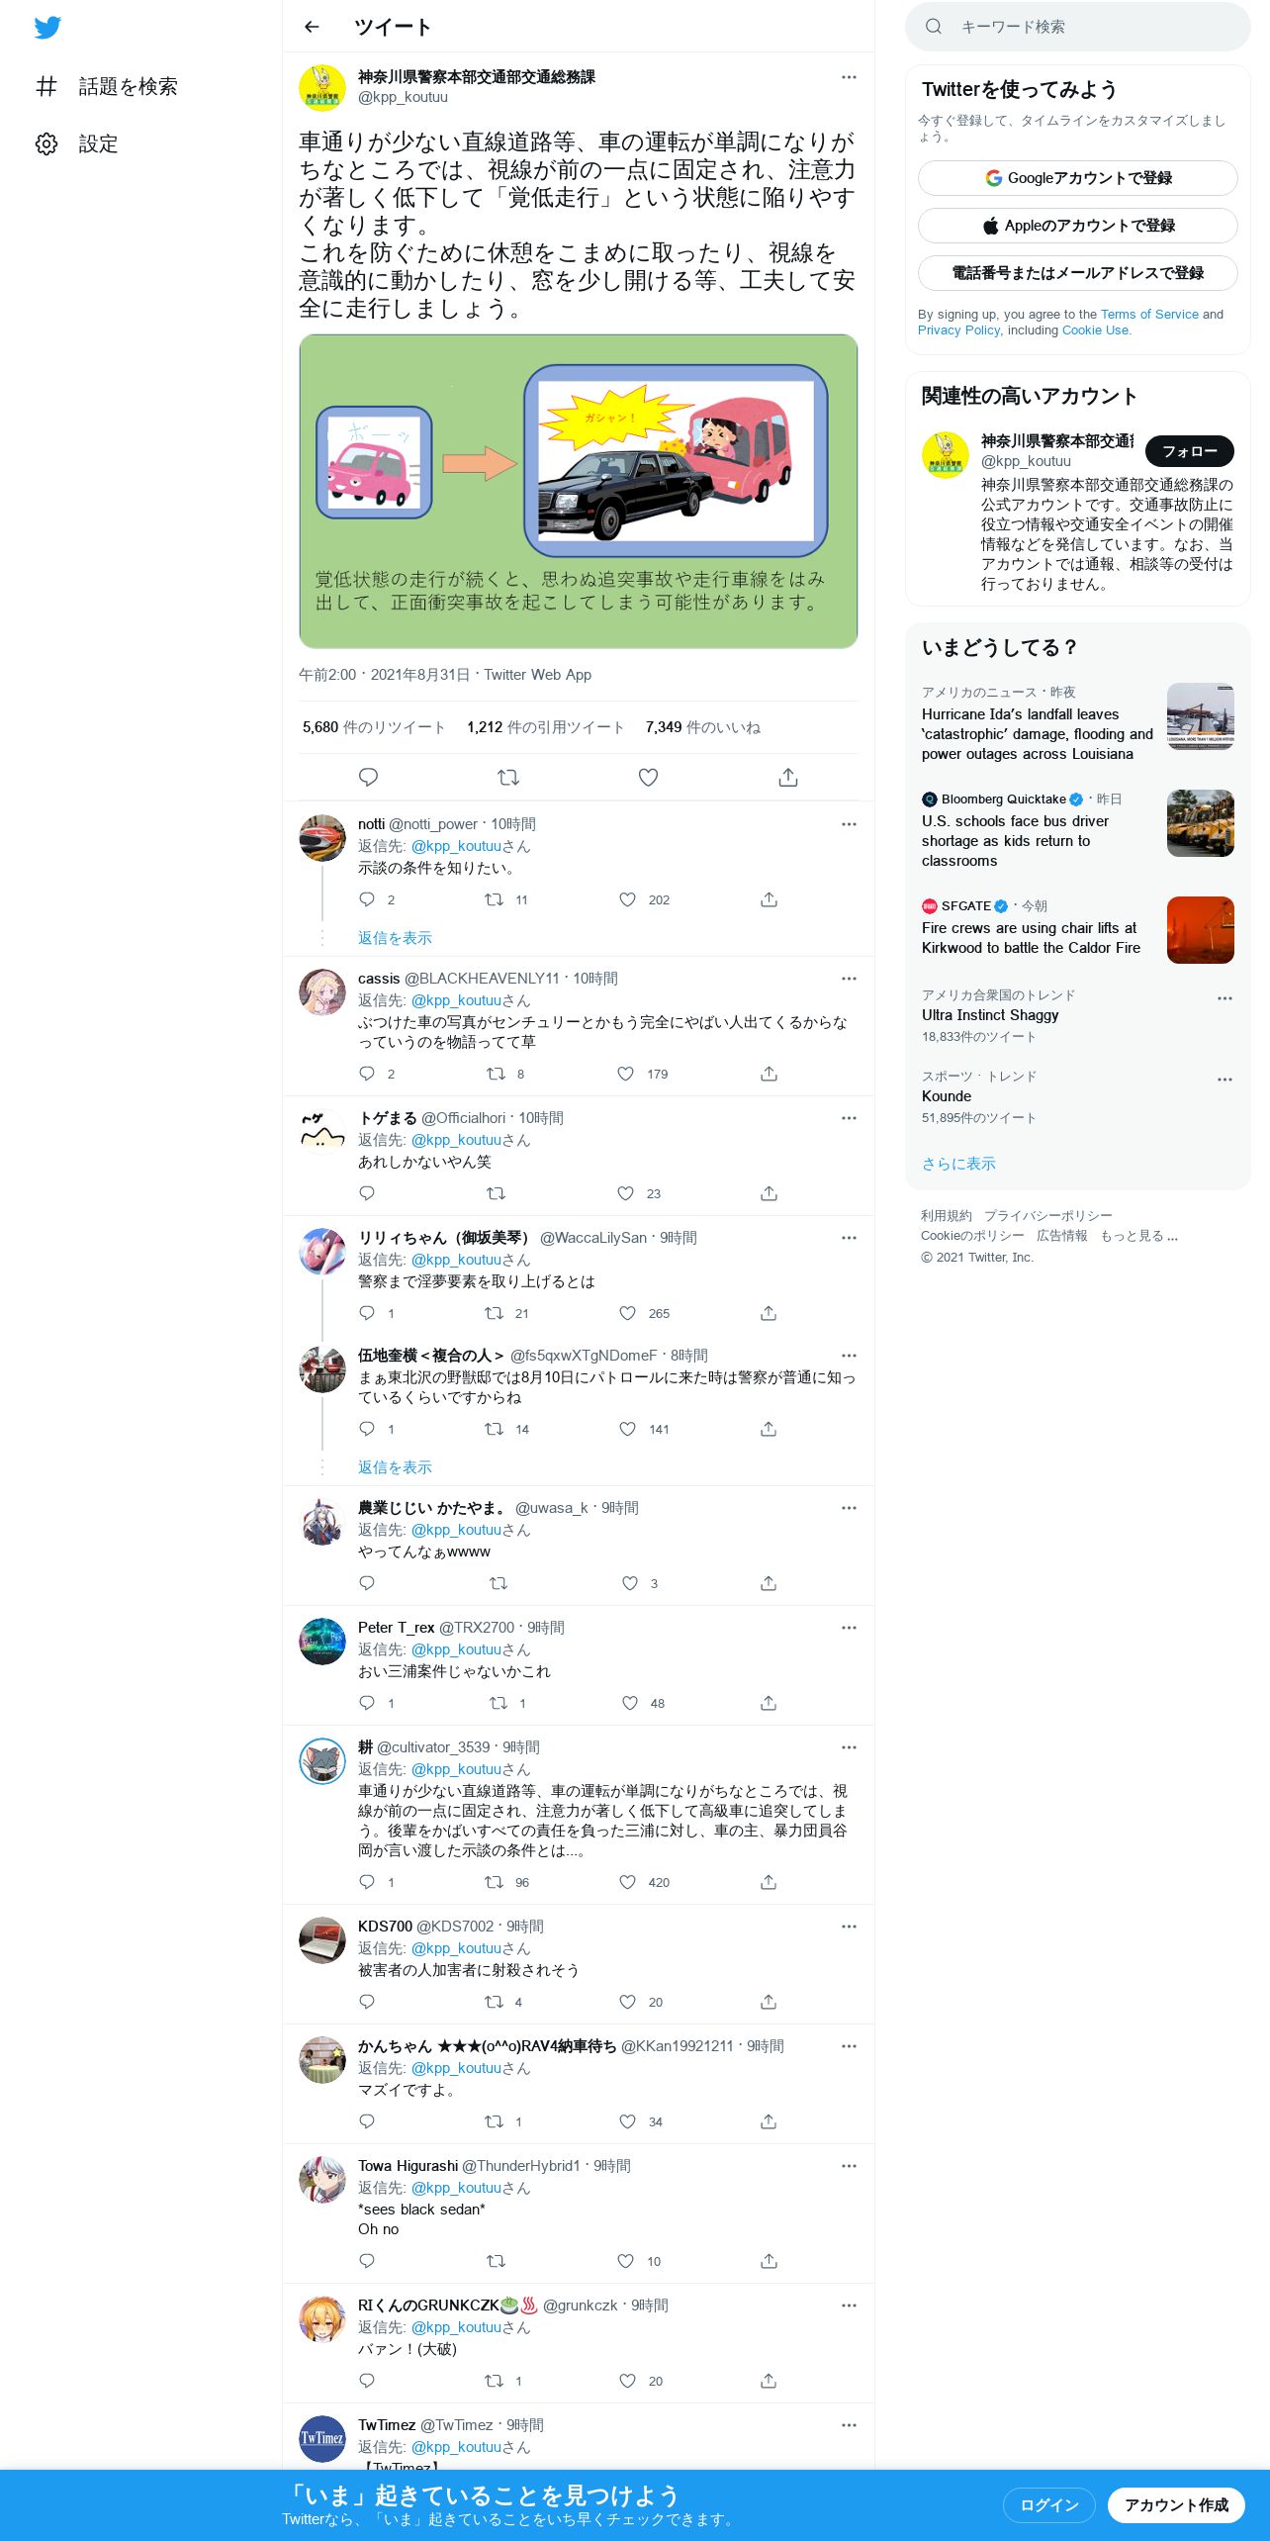The height and width of the screenshot is (2541, 1270).
Task: Open more options for Ultra Instinct Shaggy trend
Action: (x=1225, y=998)
